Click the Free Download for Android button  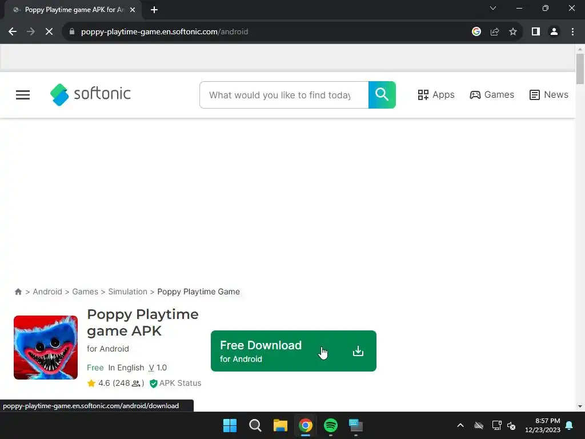[293, 351]
